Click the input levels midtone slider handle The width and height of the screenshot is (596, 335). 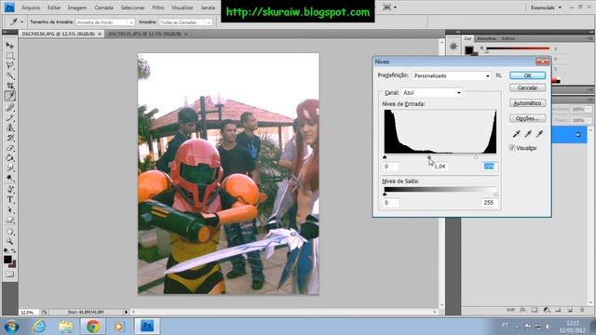(429, 157)
